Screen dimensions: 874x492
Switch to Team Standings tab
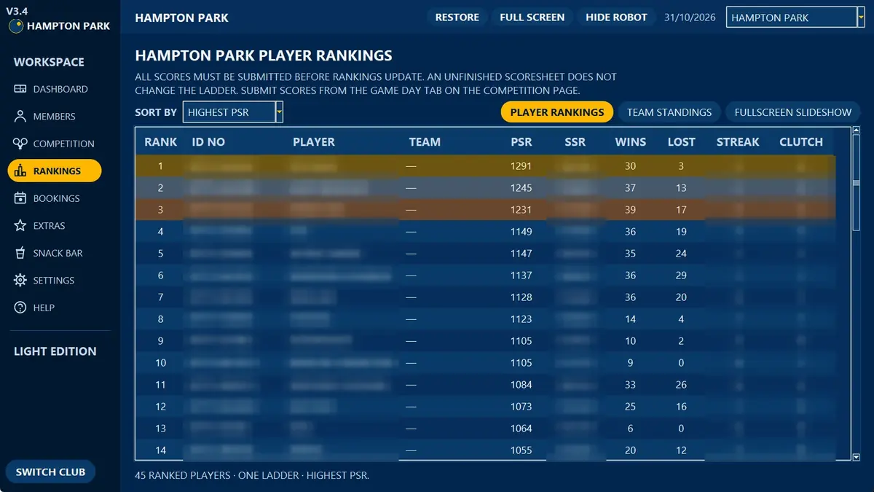[x=669, y=112]
